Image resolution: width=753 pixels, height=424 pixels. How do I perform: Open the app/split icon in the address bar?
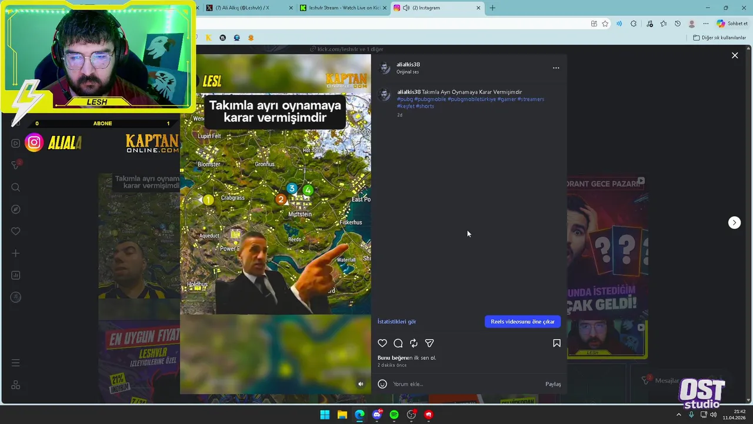[594, 24]
